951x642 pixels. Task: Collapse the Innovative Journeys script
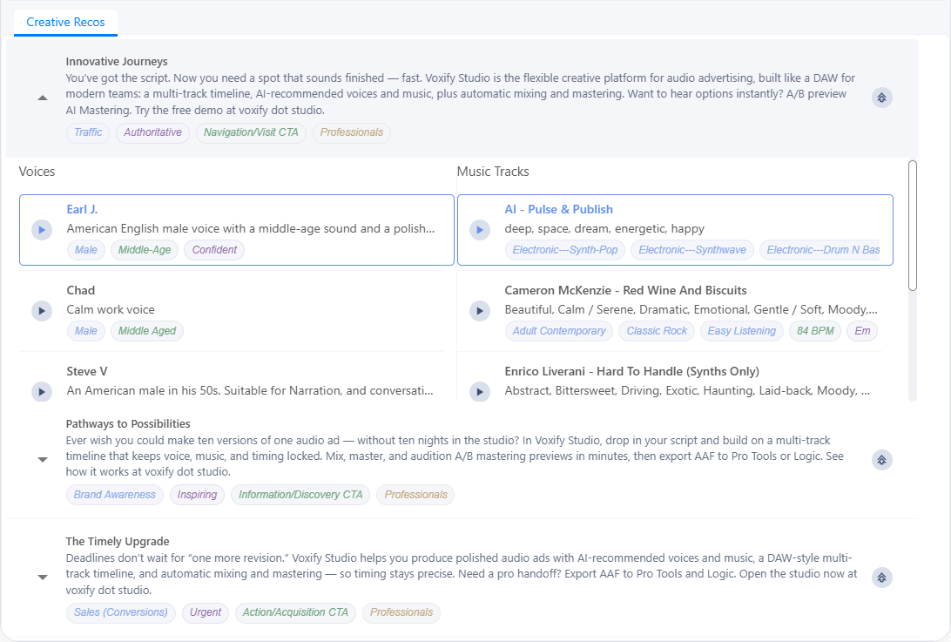(x=43, y=97)
